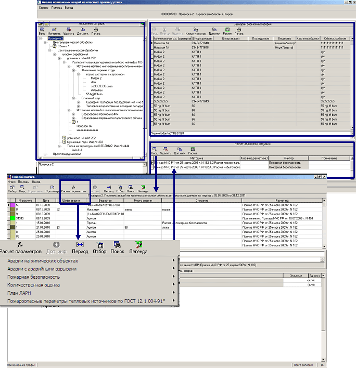Collapse the Огненный шар tree node

tap(74, 98)
